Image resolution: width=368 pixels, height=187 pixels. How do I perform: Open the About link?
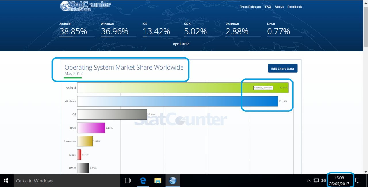pyautogui.click(x=279, y=7)
